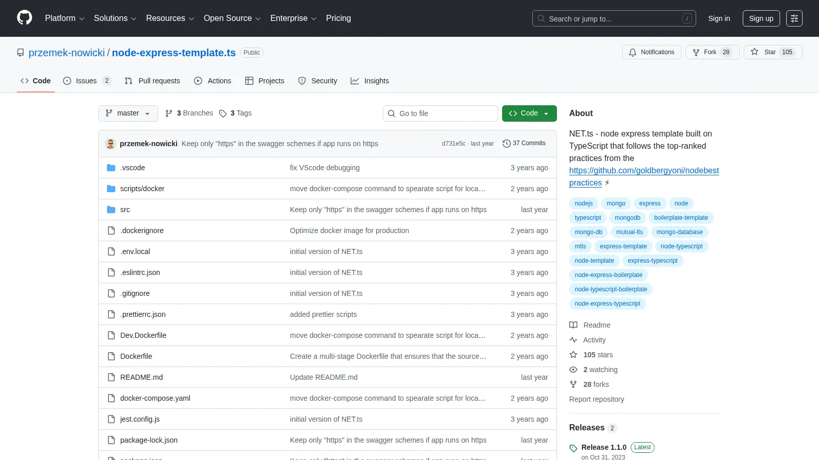Click the pulse icon next to Activity

[x=573, y=340]
